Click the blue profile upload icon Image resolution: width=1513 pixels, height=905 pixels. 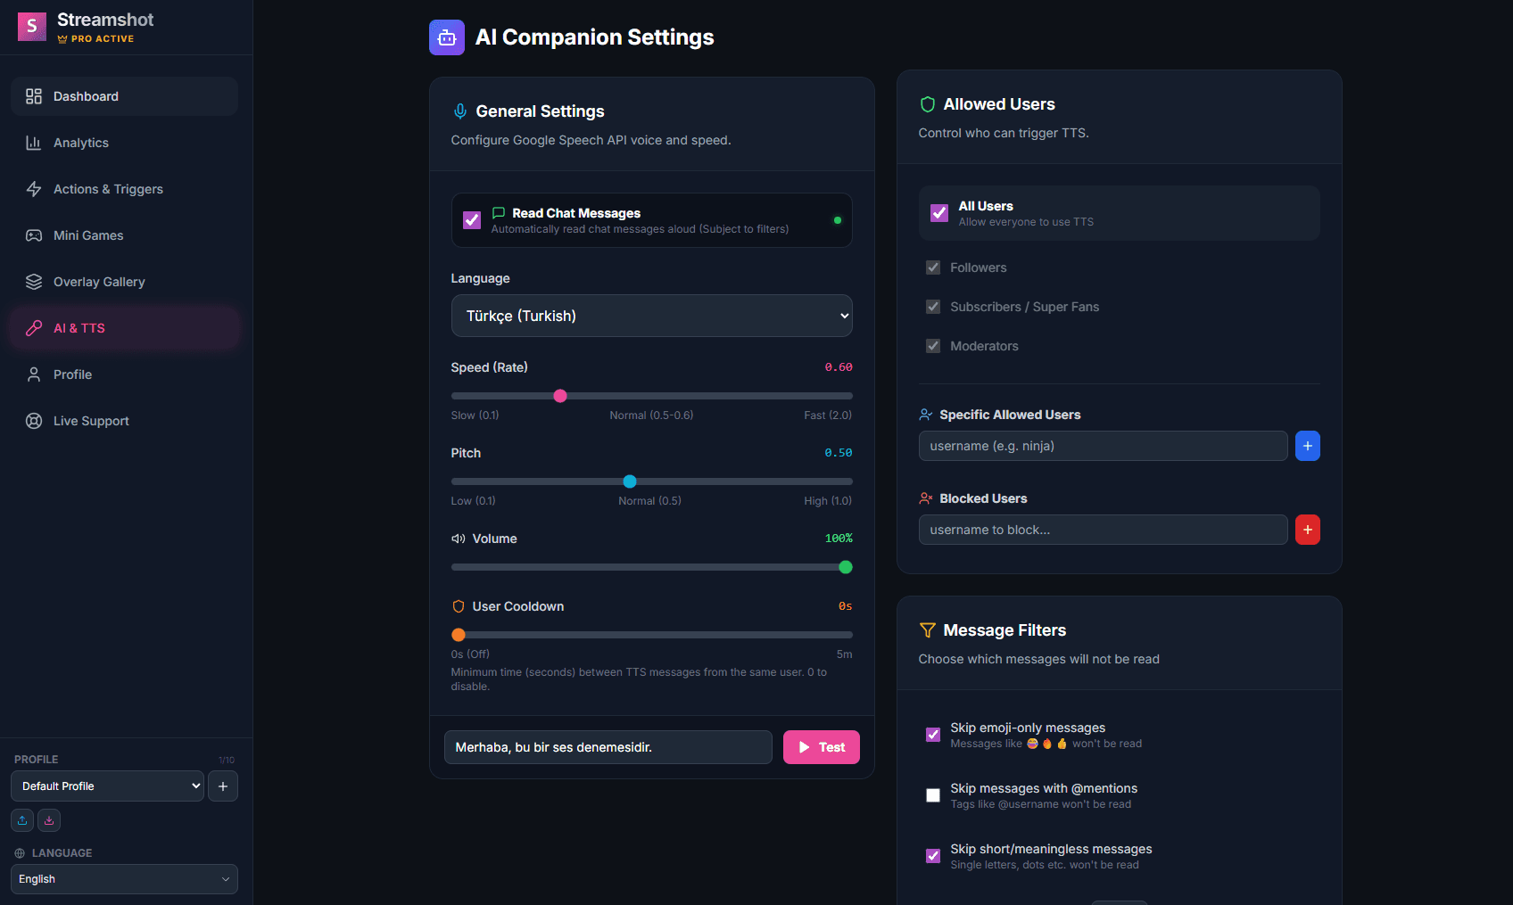[21, 819]
